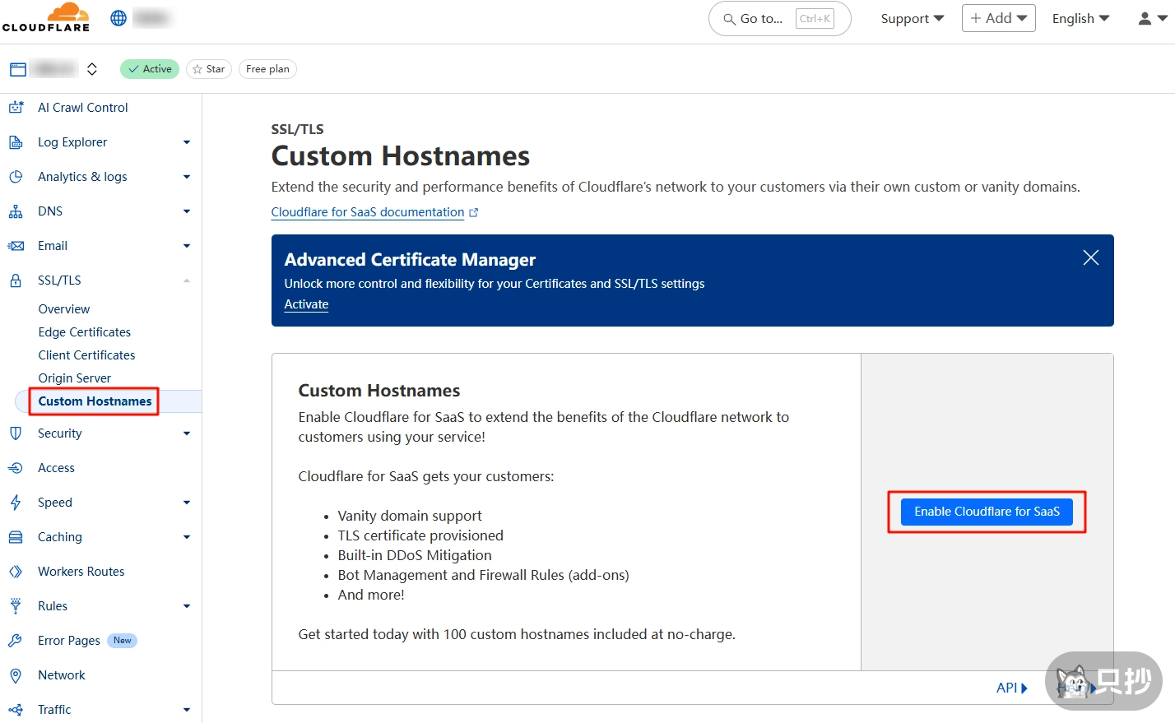
Task: Select the Speed lightning icon
Action: [x=17, y=502]
